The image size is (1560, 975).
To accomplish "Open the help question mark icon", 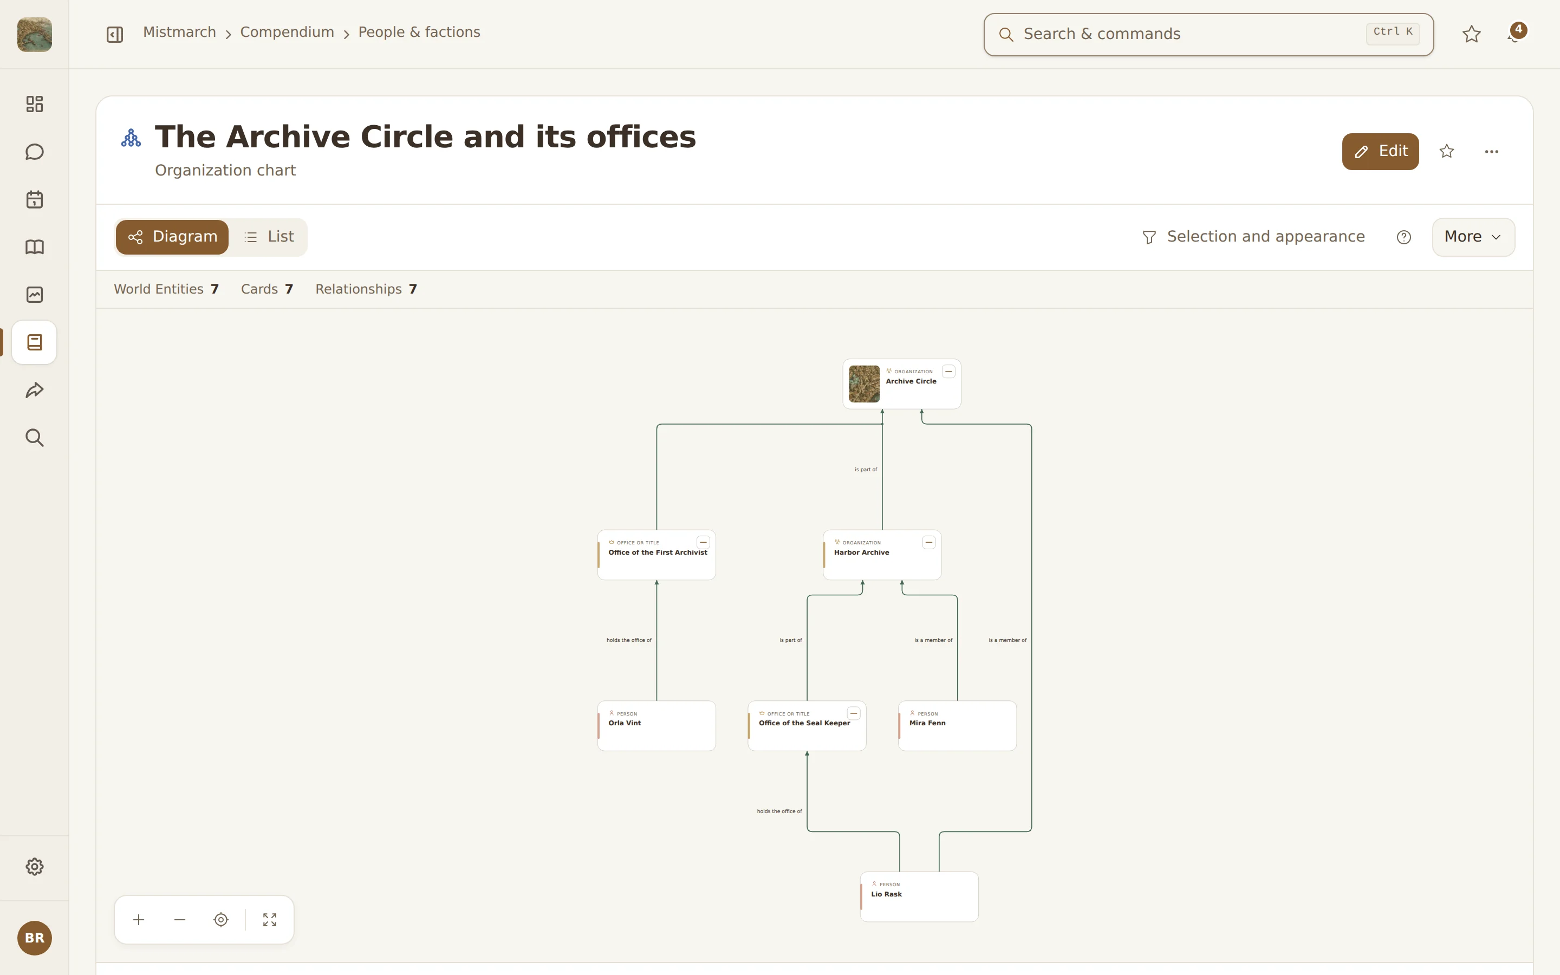I will coord(1403,237).
